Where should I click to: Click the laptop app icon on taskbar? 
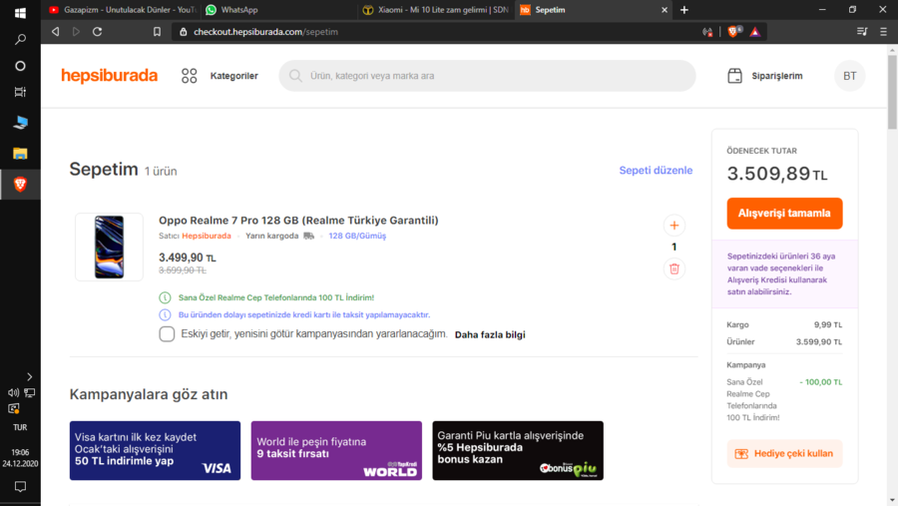[20, 122]
